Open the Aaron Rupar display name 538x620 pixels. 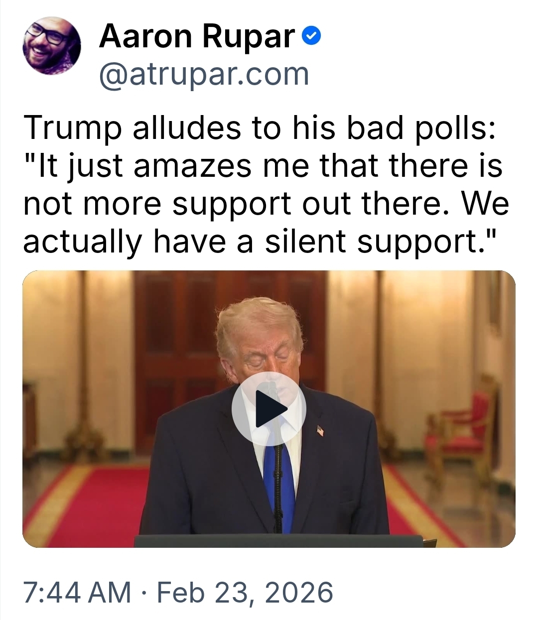pos(197,37)
